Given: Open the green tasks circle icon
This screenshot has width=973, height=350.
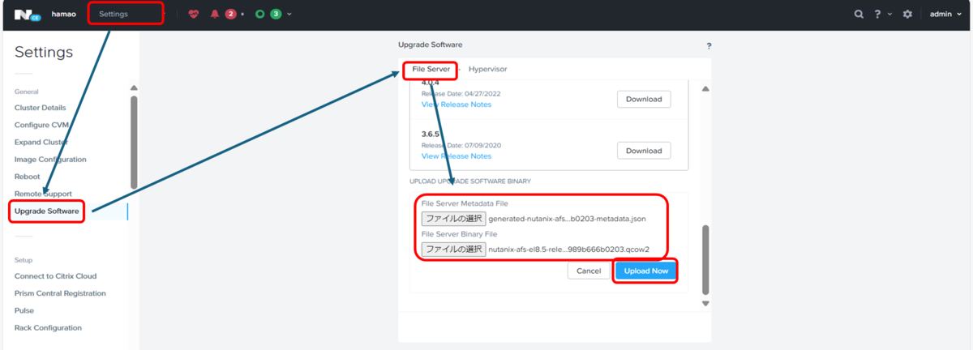Looking at the screenshot, I should (260, 14).
